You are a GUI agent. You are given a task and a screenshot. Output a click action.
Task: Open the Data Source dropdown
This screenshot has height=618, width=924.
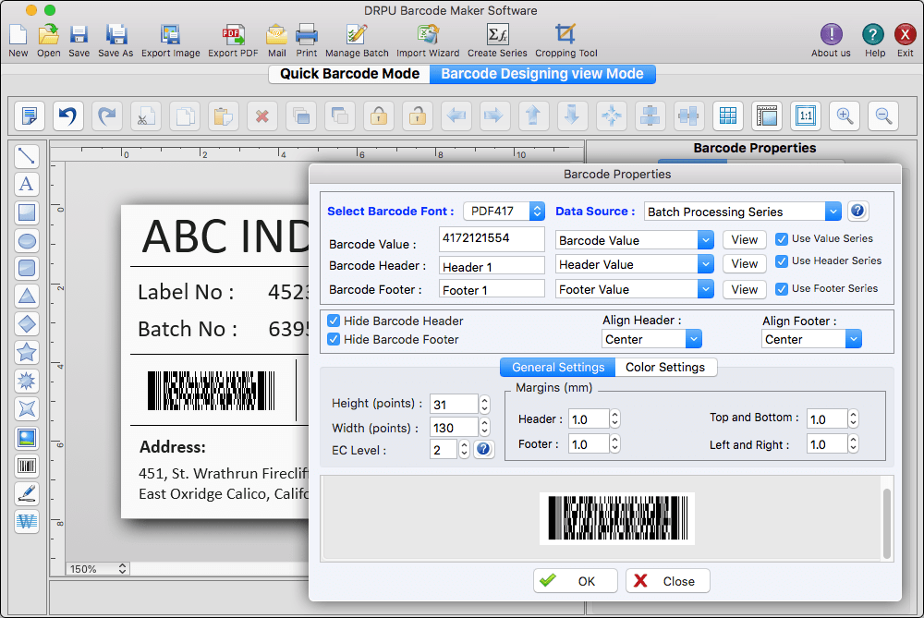click(x=742, y=211)
